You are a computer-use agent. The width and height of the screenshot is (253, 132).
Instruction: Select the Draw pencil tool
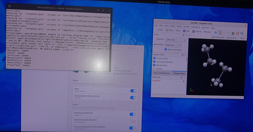pos(220,33)
